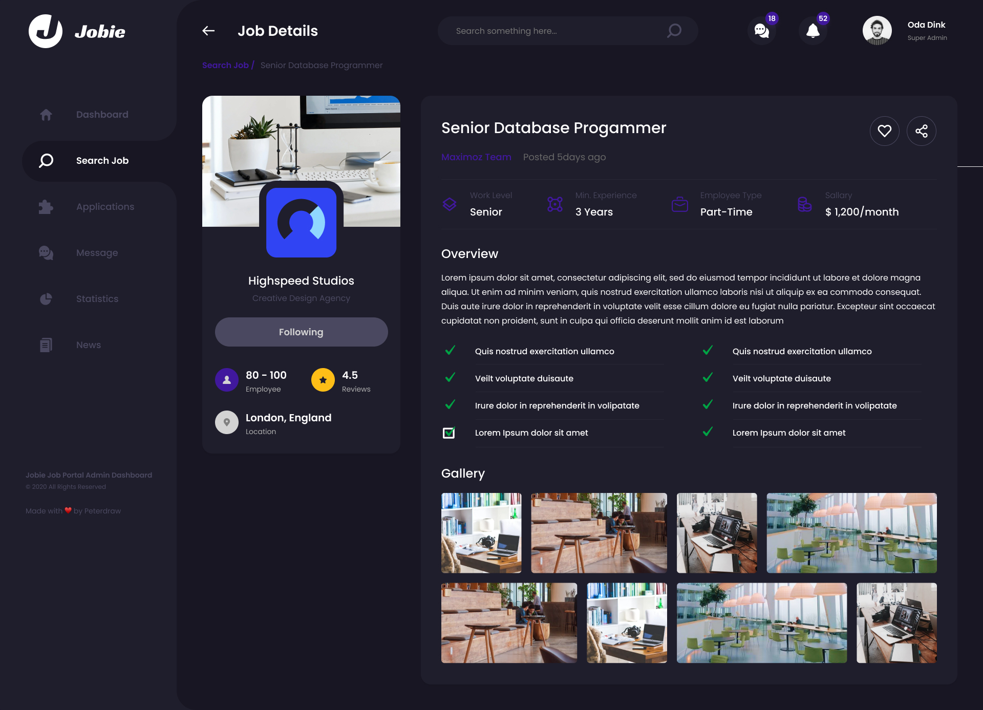Go to Statistics in the sidebar

[97, 299]
